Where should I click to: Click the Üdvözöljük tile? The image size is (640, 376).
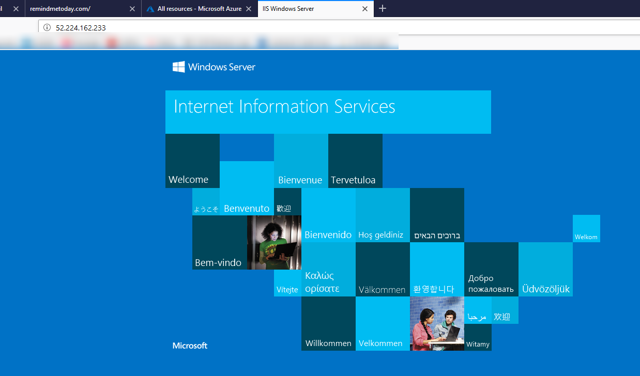pos(545,269)
